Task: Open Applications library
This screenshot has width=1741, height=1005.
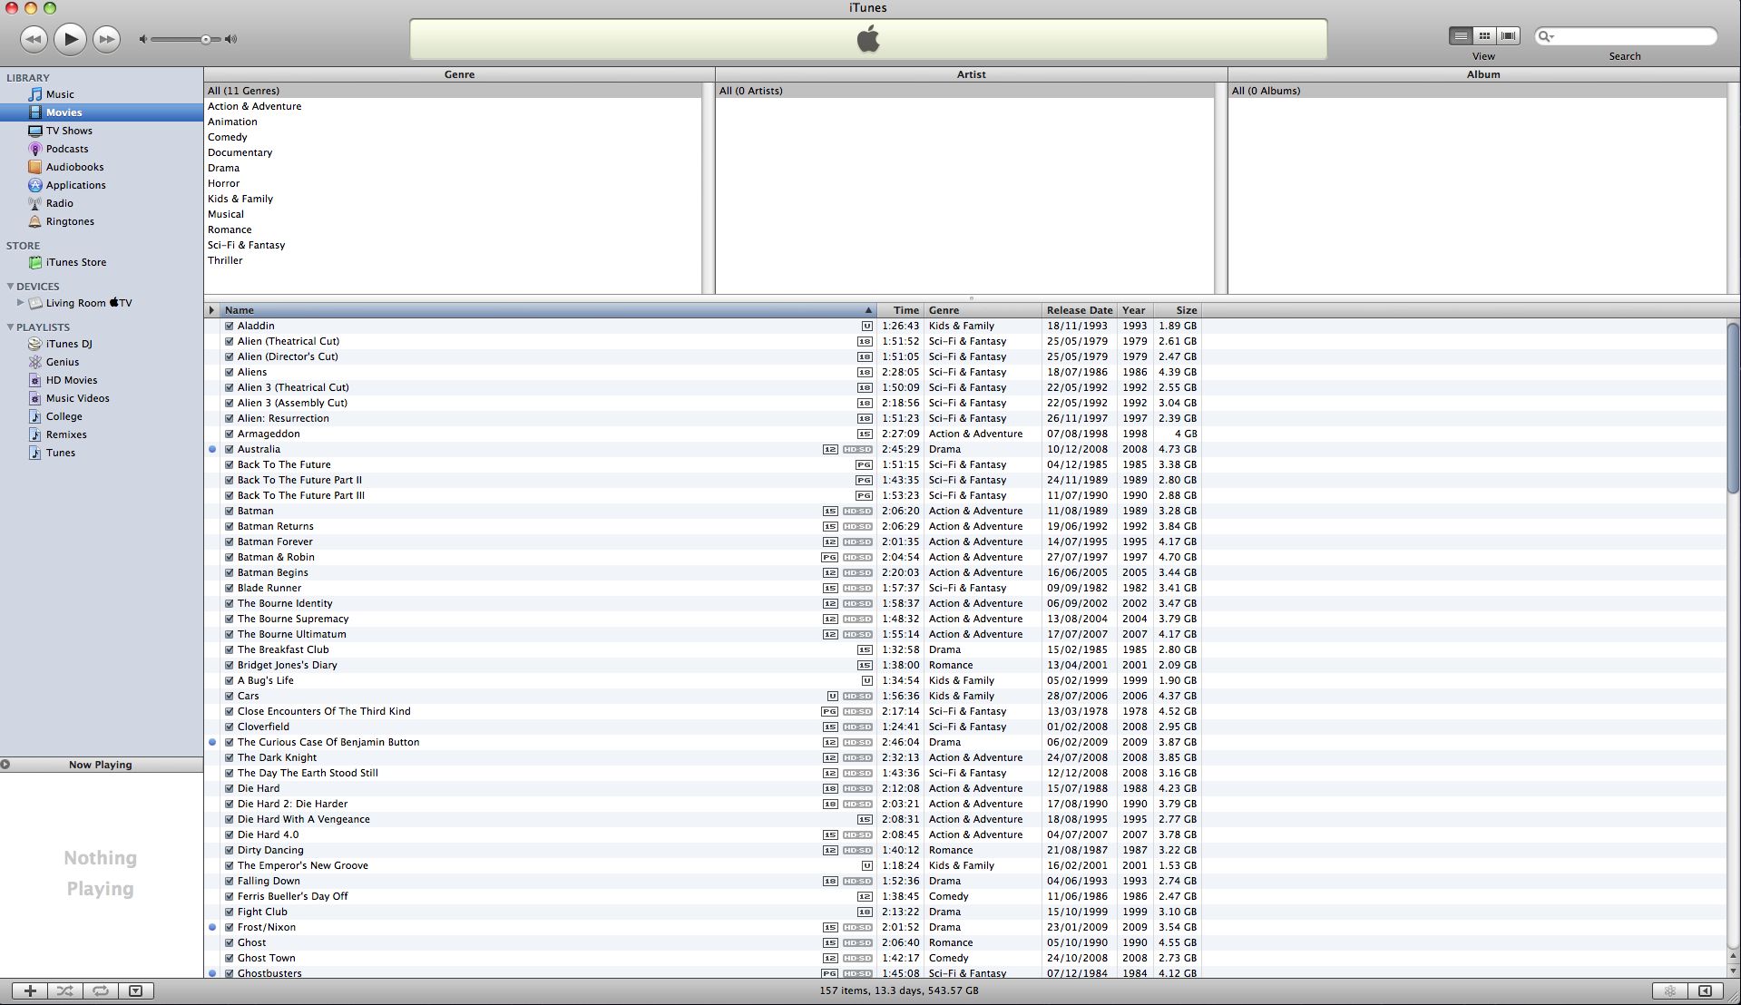Action: pos(75,185)
